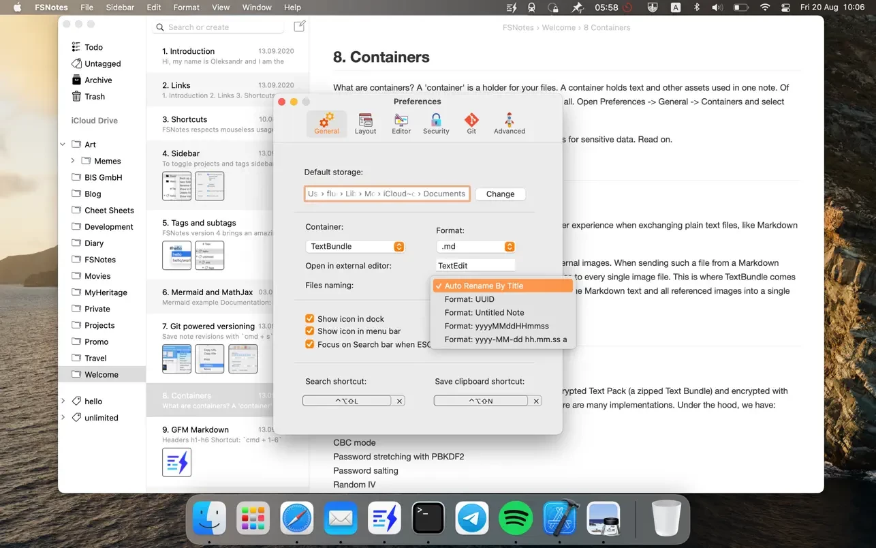Open the Container dropdown showing TextBundle

(x=355, y=246)
